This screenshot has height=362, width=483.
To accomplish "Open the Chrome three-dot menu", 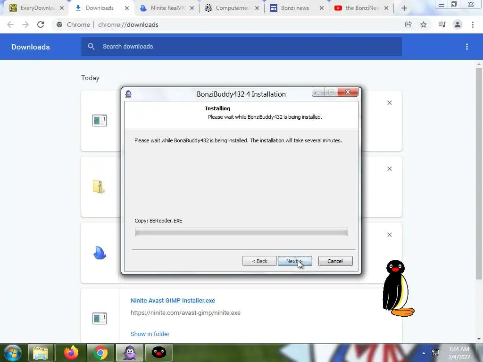I will pyautogui.click(x=473, y=25).
